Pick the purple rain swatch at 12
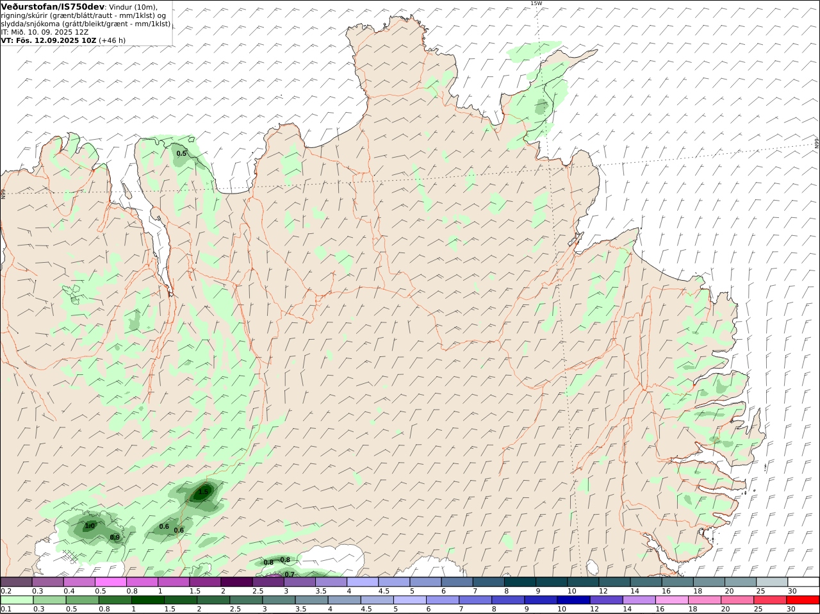820x614 pixels. [606, 600]
